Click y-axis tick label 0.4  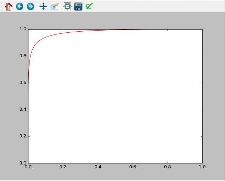coord(23,109)
